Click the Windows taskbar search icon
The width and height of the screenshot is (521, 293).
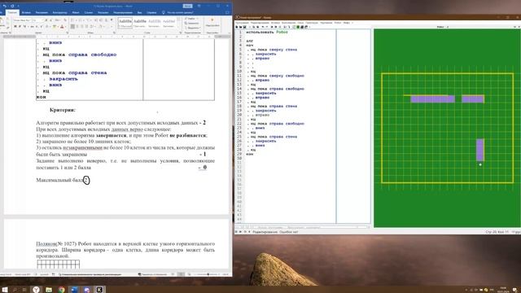15,290
